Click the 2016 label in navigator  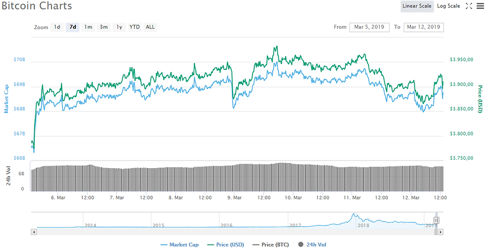(227, 225)
